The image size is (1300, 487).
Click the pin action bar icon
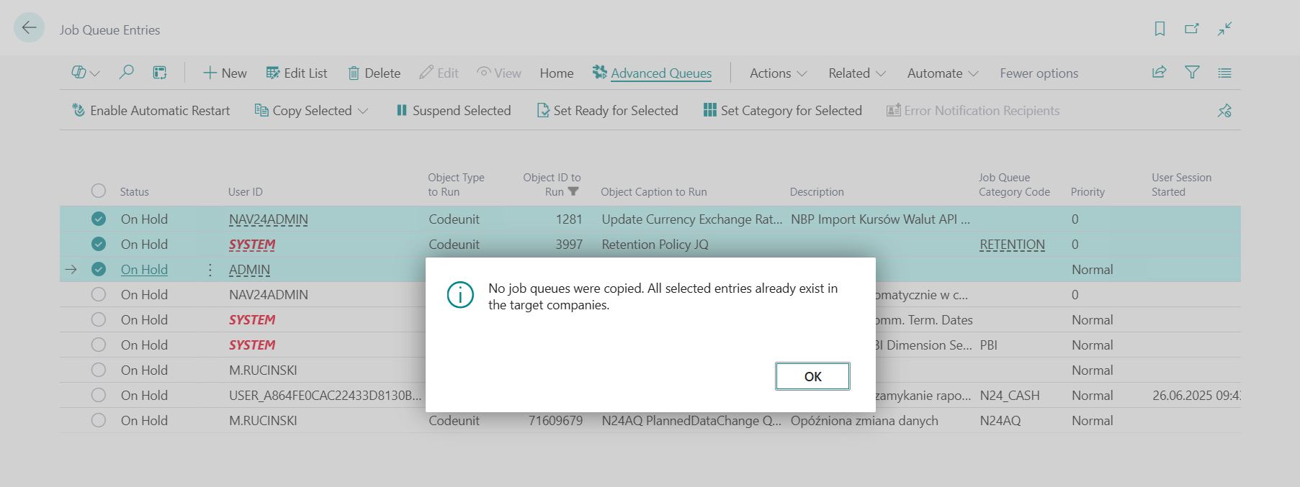[1224, 111]
